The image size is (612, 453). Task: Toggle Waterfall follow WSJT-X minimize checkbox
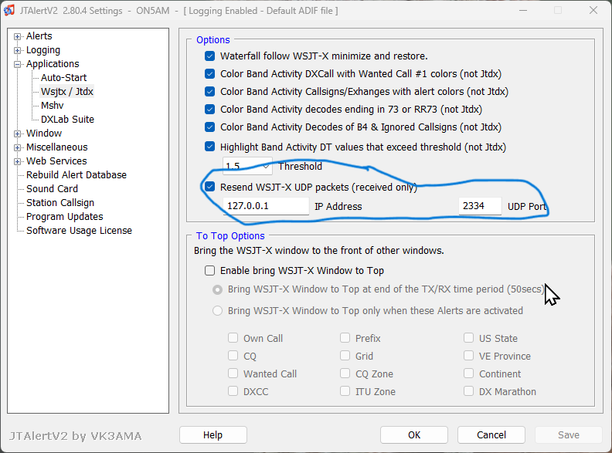(x=209, y=56)
